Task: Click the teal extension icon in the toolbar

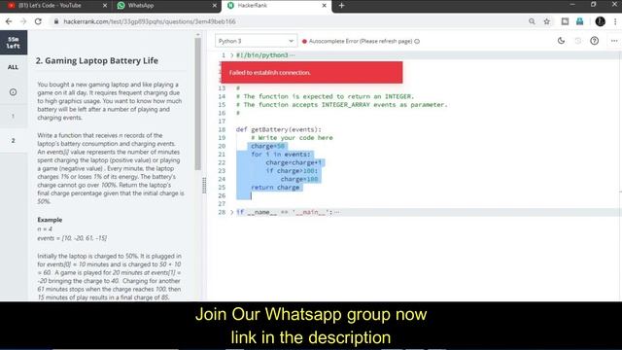Action: [580, 21]
